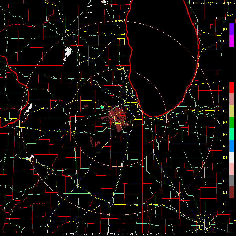
Task: Click the "BD" legend label
Action: (x=225, y=111)
